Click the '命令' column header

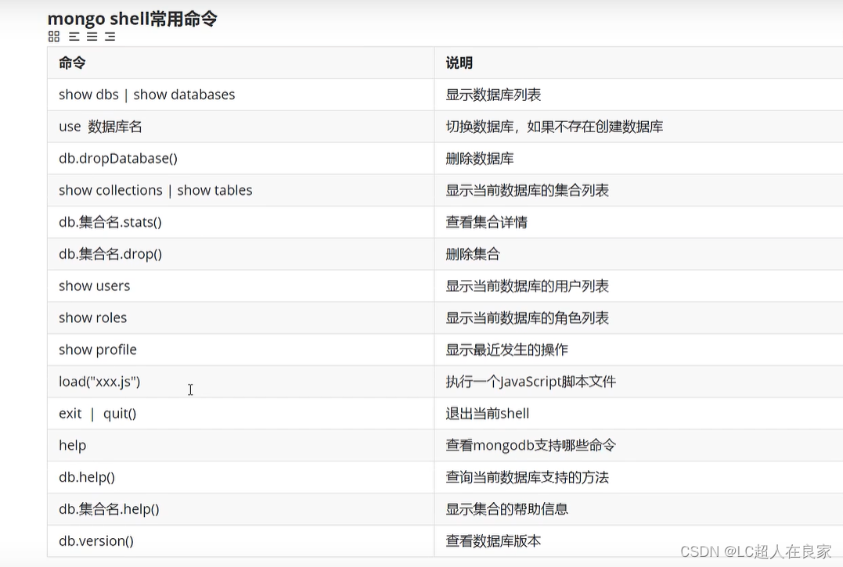241,63
